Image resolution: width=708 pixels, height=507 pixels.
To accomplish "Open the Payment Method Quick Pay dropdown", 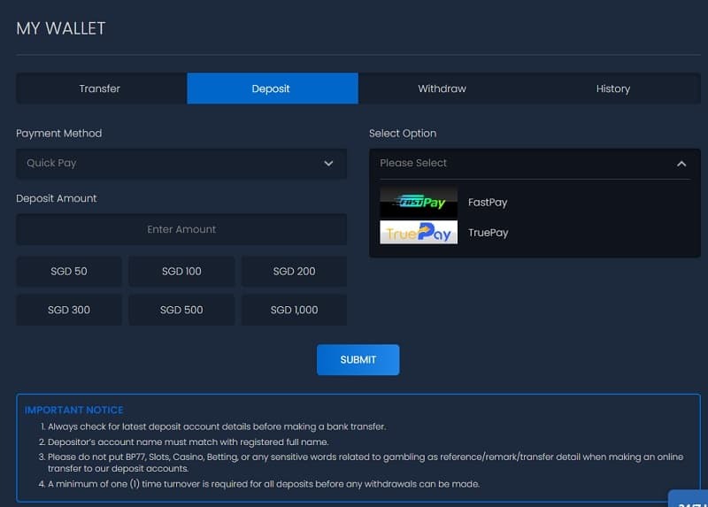I will [x=181, y=164].
